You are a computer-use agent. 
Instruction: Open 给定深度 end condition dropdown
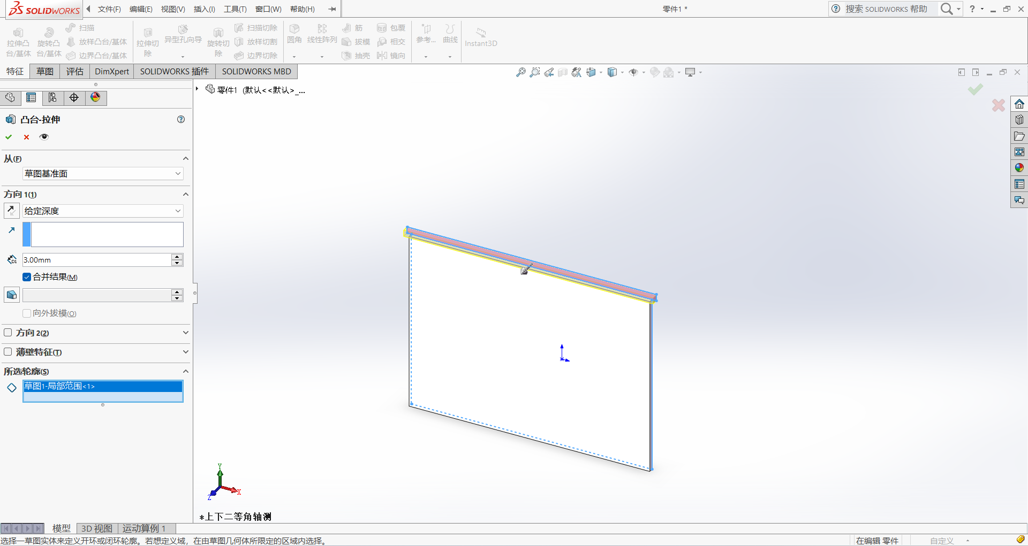(x=103, y=211)
